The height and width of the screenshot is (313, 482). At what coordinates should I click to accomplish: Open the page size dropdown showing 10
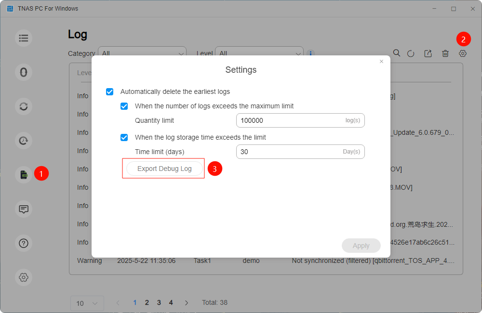pyautogui.click(x=87, y=303)
